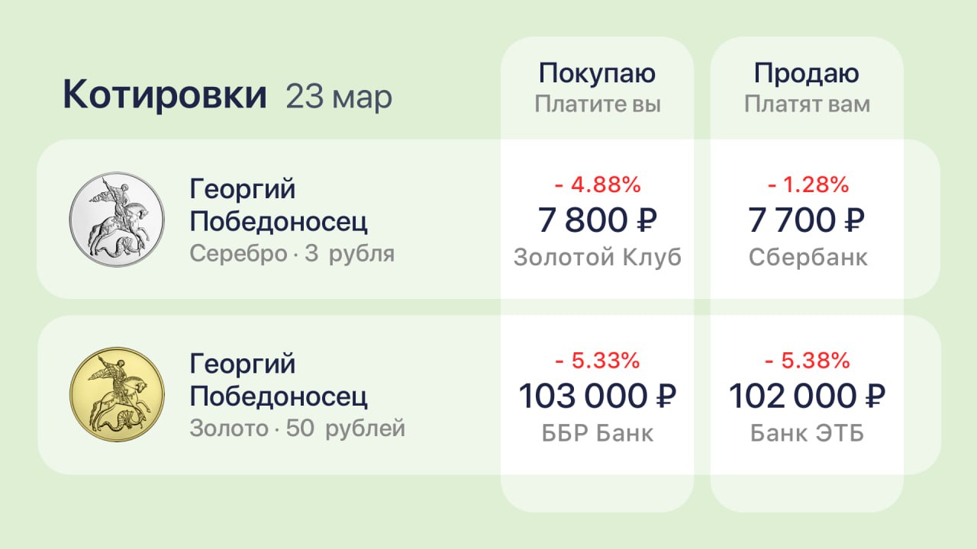
Task: Select the 23 мар date label
Action: [339, 97]
